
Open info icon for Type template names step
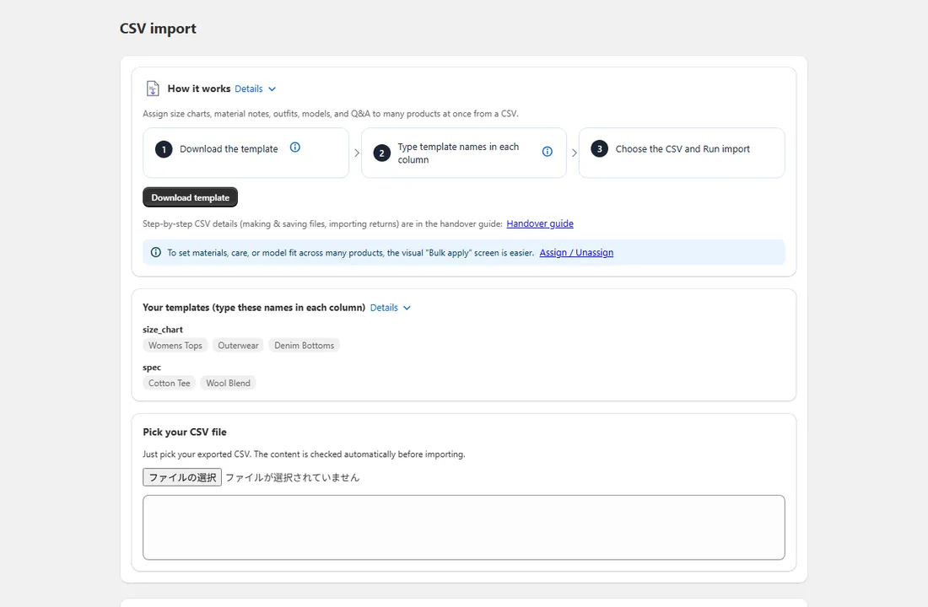coord(548,152)
